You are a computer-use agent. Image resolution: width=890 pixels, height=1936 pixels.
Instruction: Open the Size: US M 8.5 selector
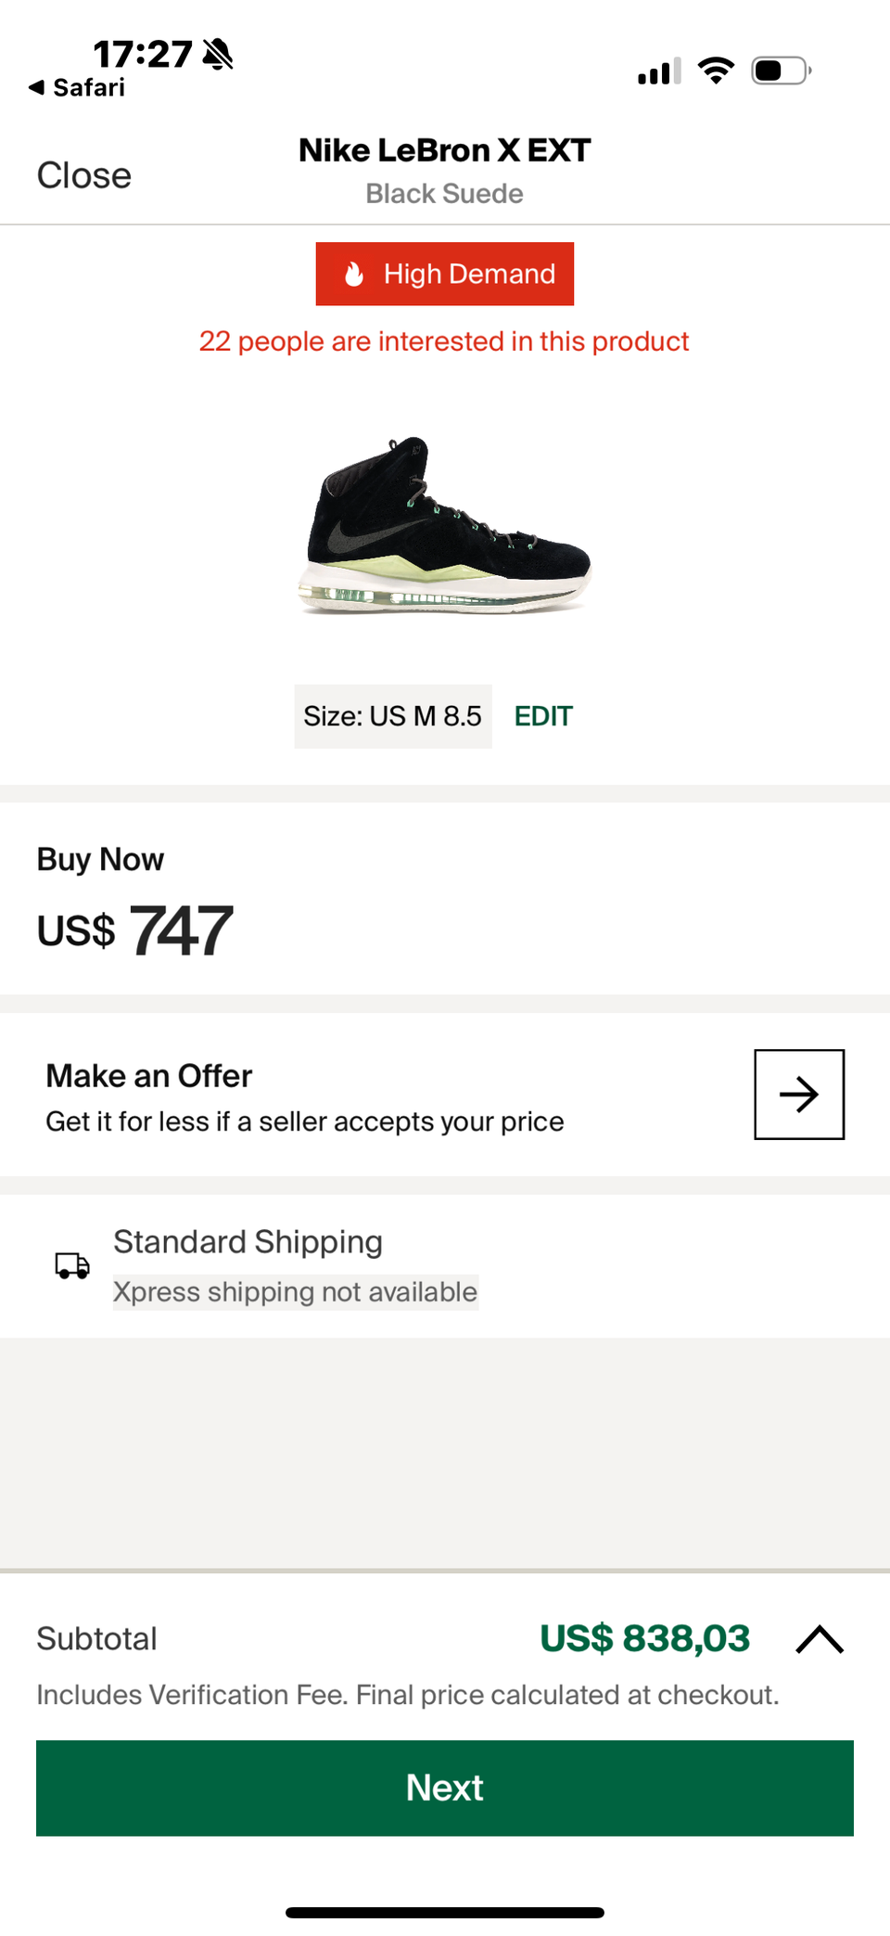point(393,716)
